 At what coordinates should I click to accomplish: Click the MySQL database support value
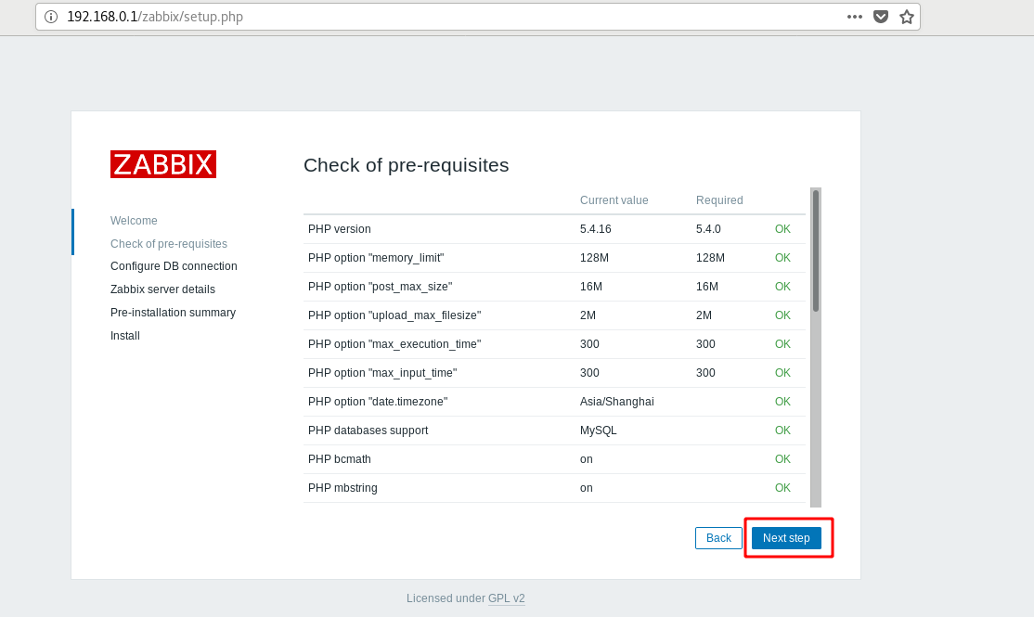click(598, 431)
